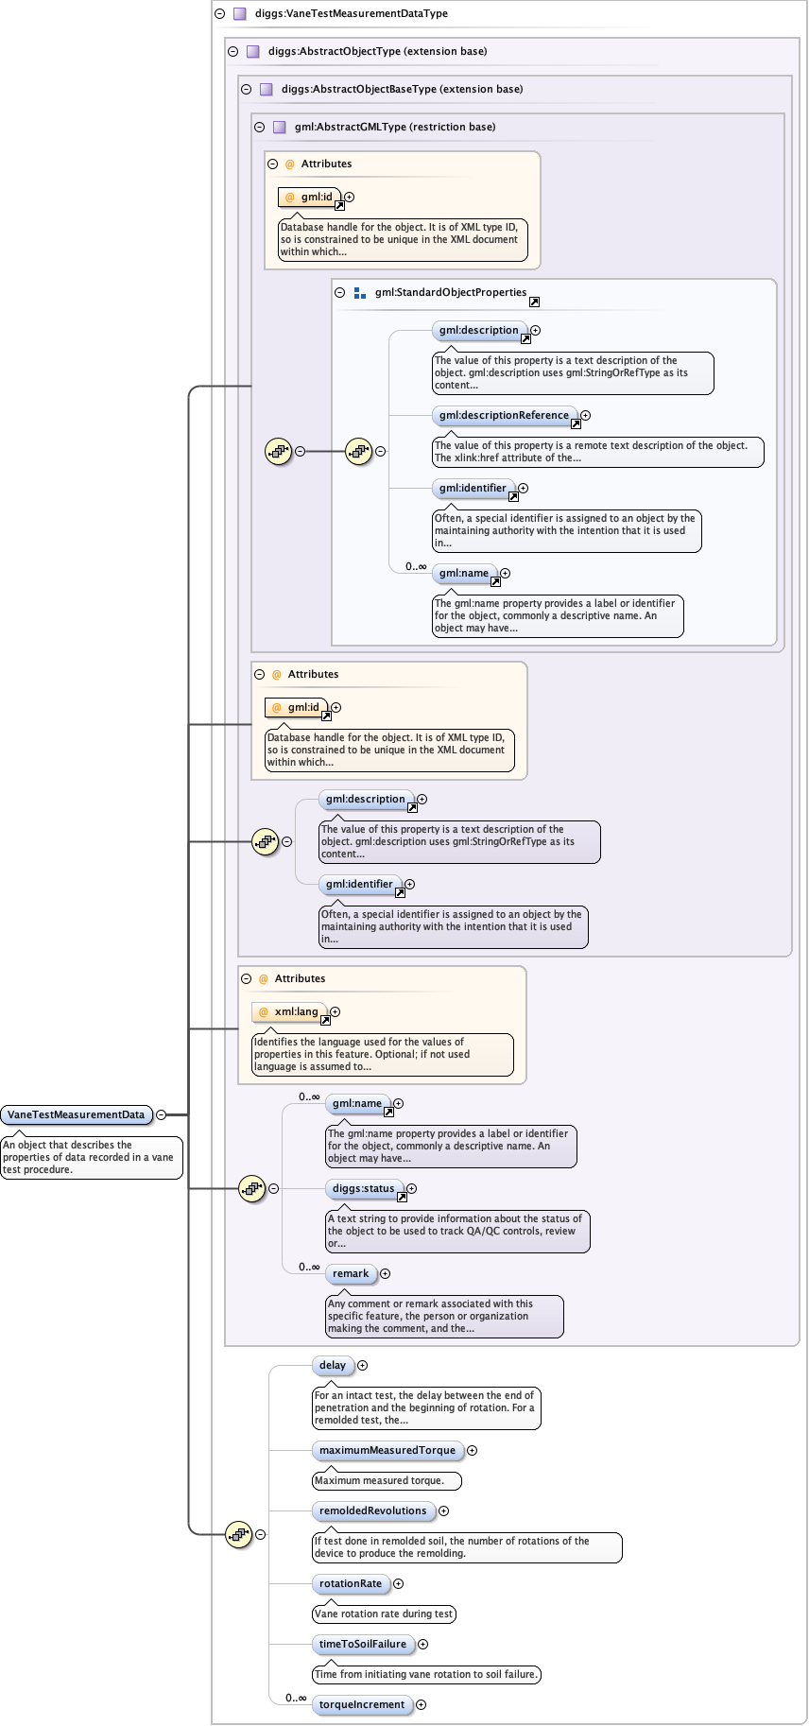809x1726 pixels.
Task: Select the VaneTestMeasurementData element box
Action: click(x=77, y=1115)
